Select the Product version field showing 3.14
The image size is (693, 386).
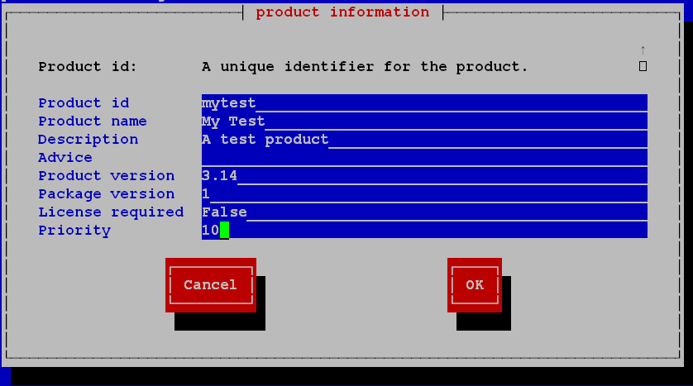424,175
